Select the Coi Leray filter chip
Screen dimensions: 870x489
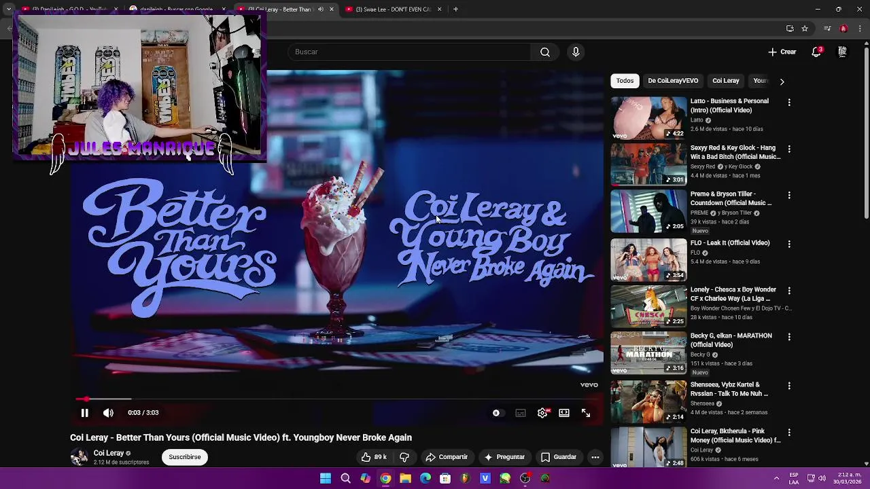pyautogui.click(x=725, y=81)
